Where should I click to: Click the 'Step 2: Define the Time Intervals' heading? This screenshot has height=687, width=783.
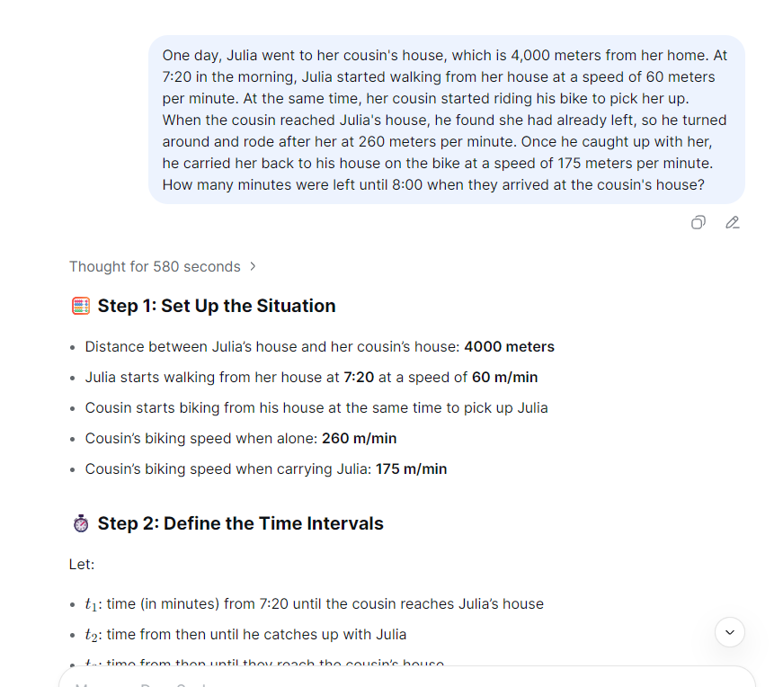point(239,522)
